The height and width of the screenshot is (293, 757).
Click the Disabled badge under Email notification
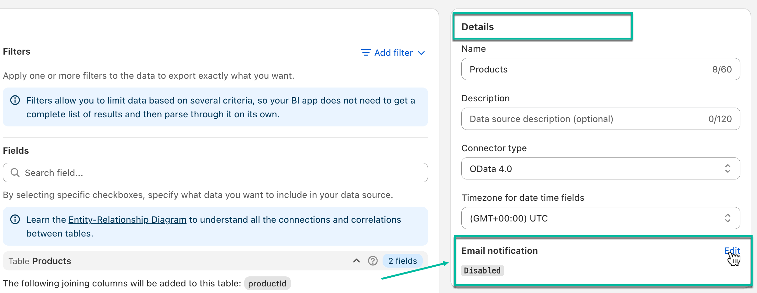(482, 270)
